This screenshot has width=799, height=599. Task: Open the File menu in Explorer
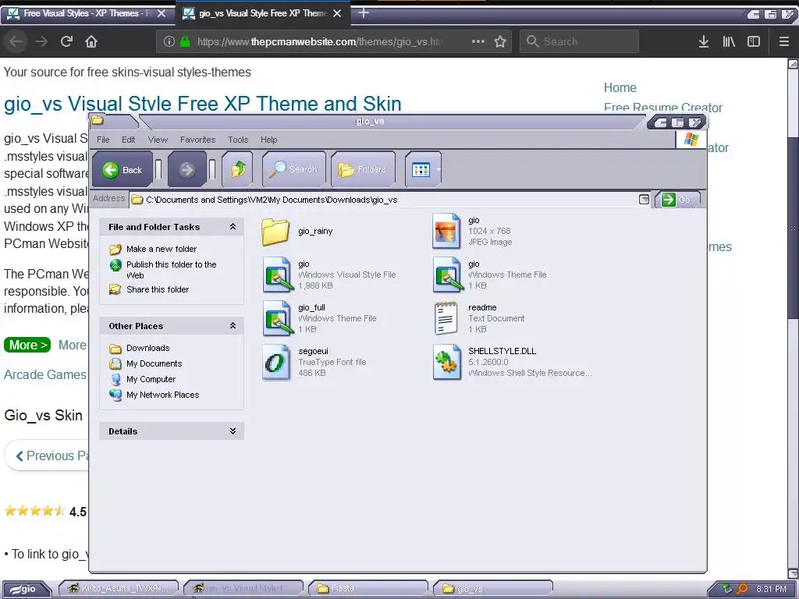tap(103, 140)
